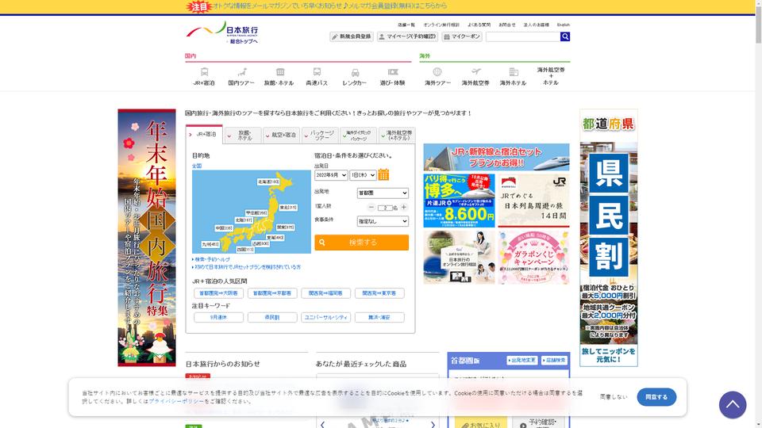
Task: Click the scroll-to-top arrow button
Action: tap(733, 405)
